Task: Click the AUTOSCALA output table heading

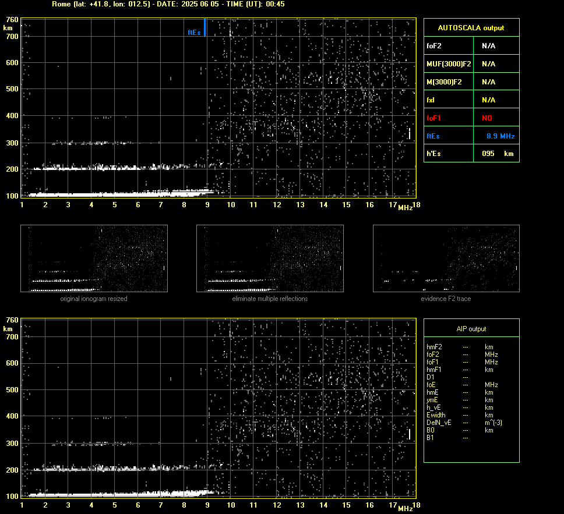Action: click(x=471, y=28)
